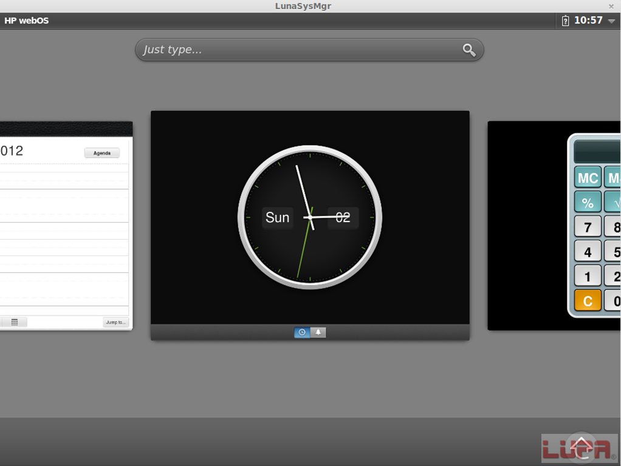Image resolution: width=621 pixels, height=466 pixels.
Task: Click the 02 date display on clock
Action: pos(343,218)
